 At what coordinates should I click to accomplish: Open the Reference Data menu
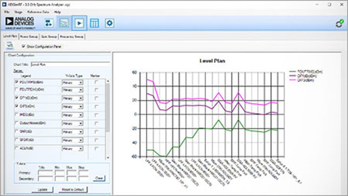coord(38,12)
